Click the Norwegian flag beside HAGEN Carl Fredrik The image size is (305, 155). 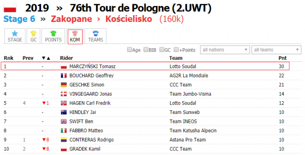tap(64, 103)
